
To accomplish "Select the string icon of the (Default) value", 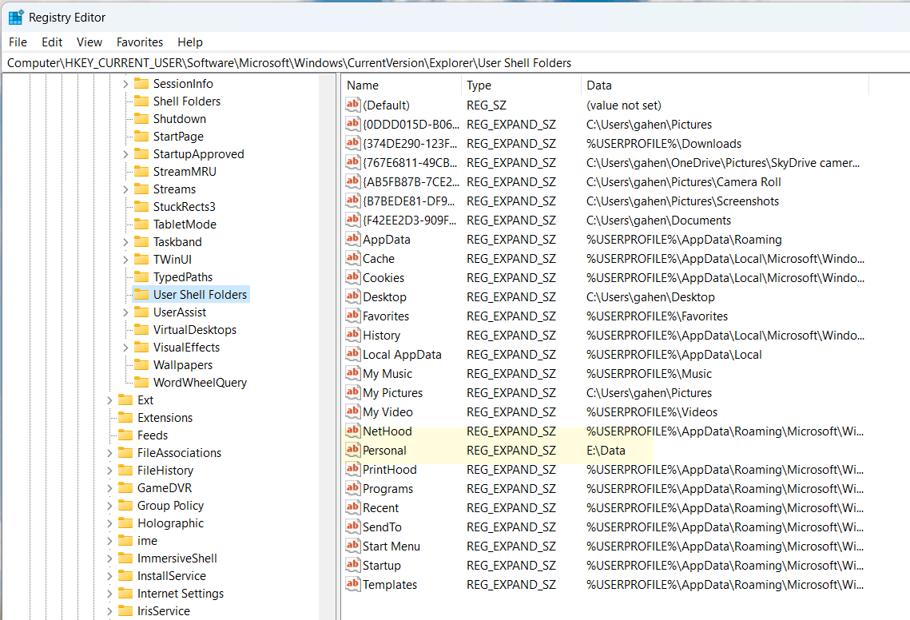I will coord(352,105).
